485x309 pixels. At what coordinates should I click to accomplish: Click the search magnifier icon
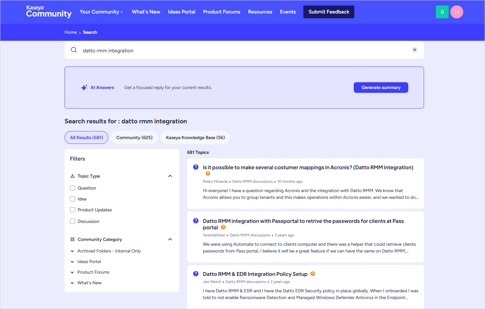coord(74,50)
